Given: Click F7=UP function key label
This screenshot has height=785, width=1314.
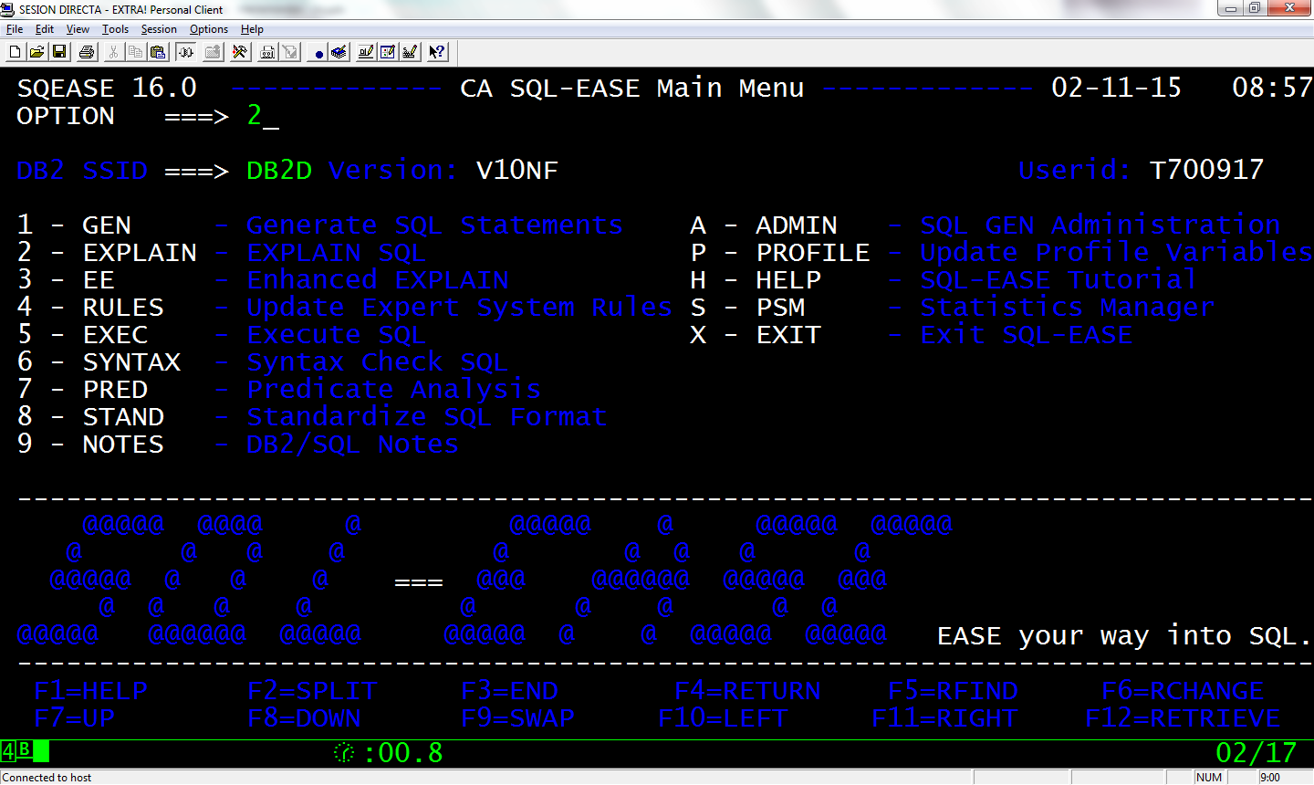Looking at the screenshot, I should coord(74,718).
